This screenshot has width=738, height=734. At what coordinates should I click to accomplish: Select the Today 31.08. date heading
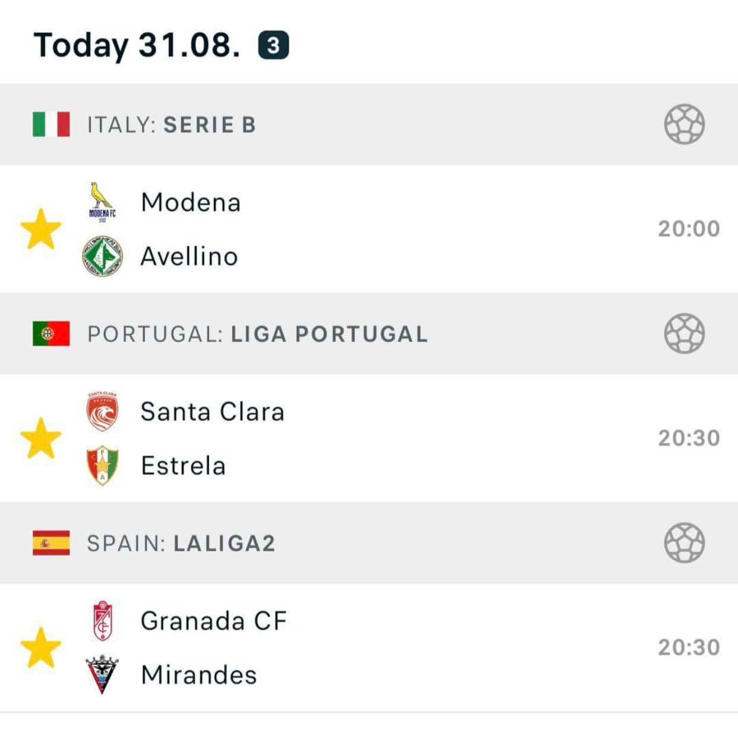point(137,45)
